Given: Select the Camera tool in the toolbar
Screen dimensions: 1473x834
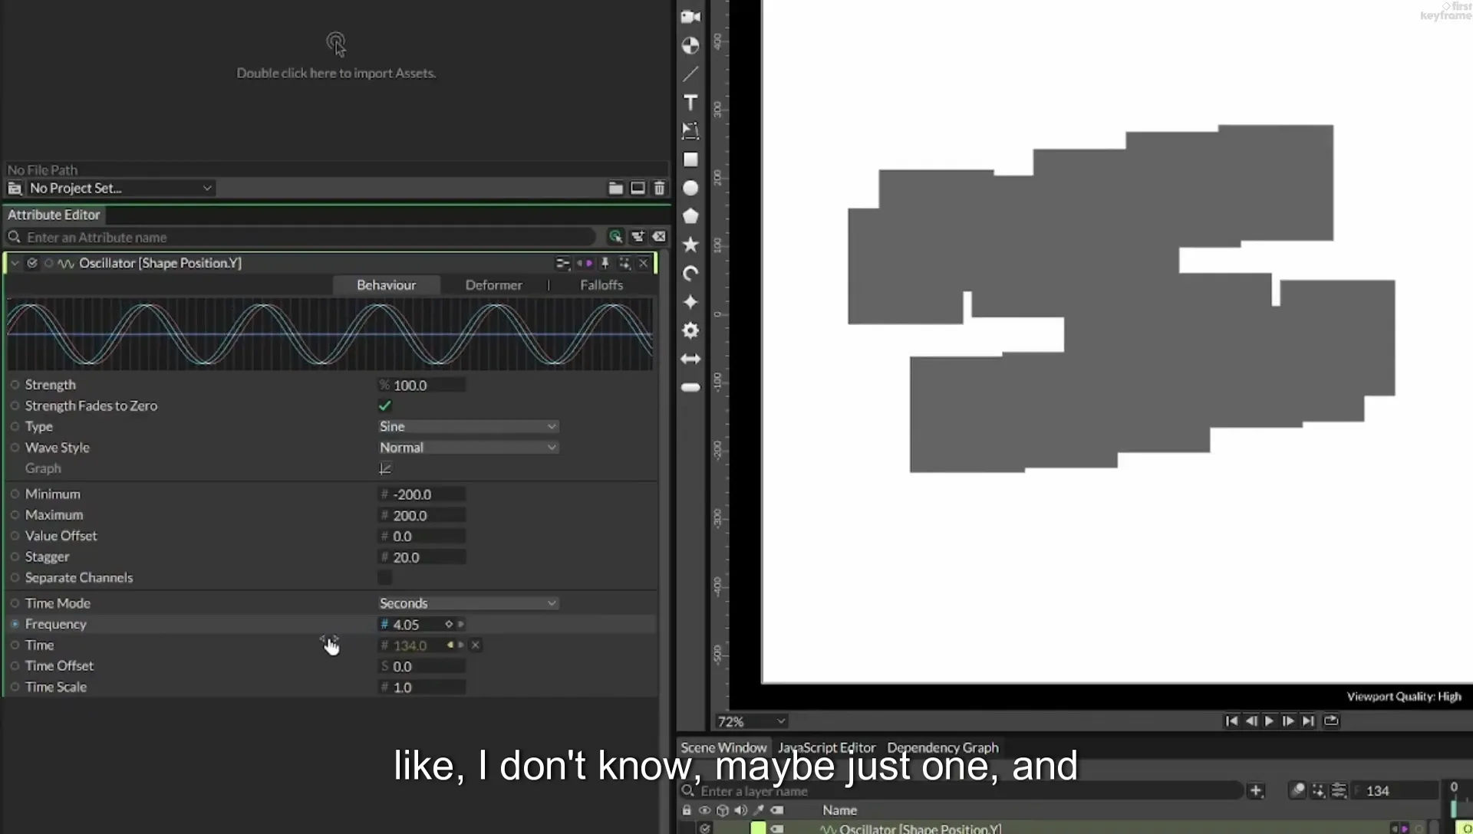Looking at the screenshot, I should coord(690,17).
